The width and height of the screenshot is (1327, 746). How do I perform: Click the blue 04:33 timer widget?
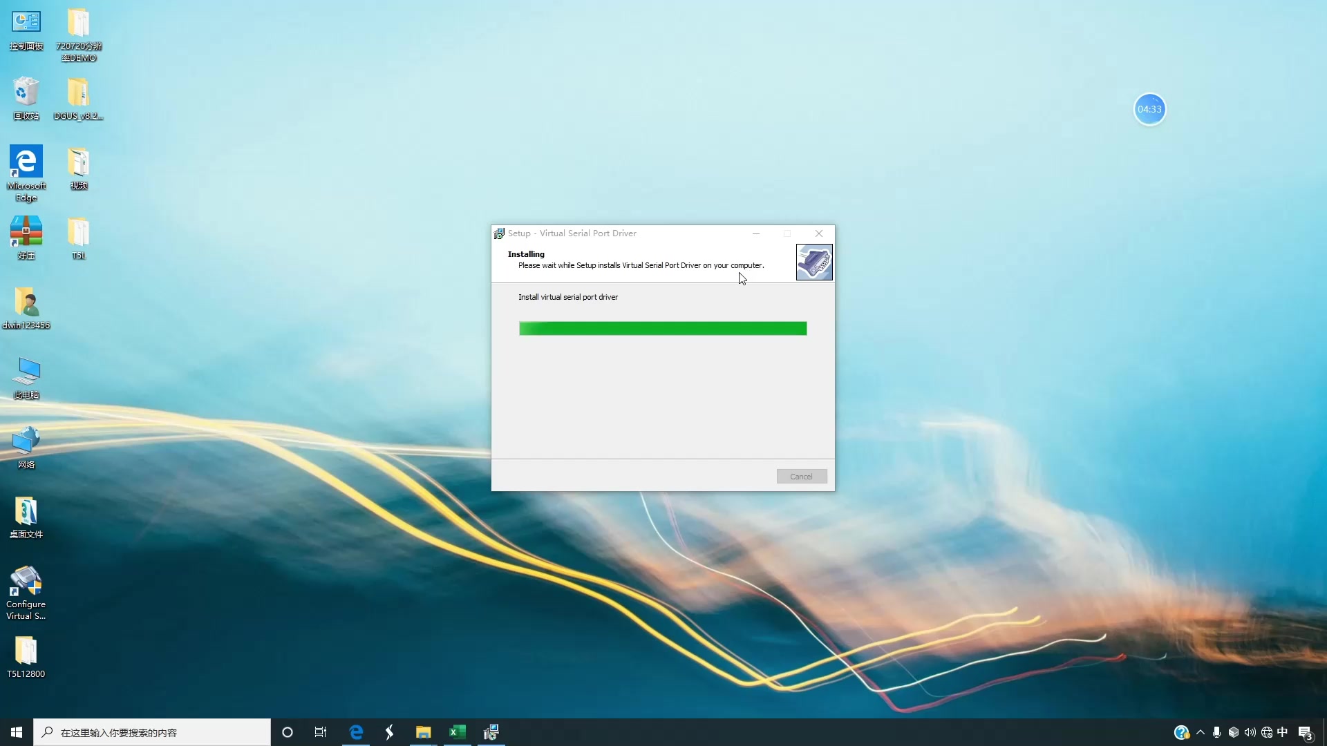1149,109
